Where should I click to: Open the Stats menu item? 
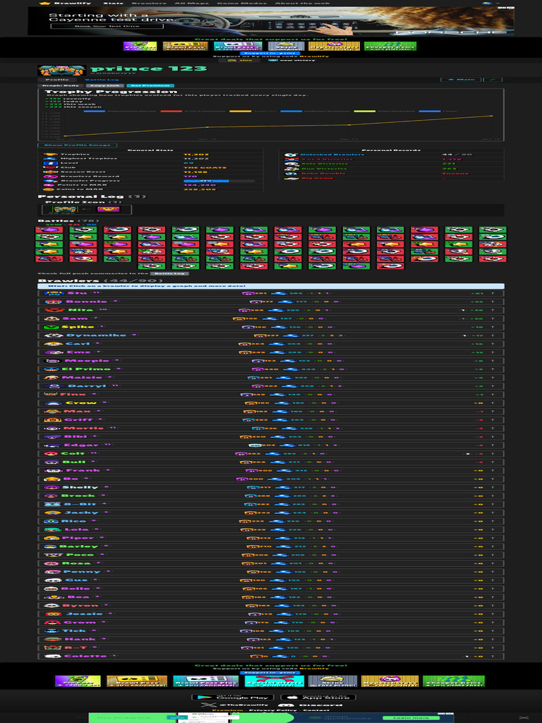(113, 3)
